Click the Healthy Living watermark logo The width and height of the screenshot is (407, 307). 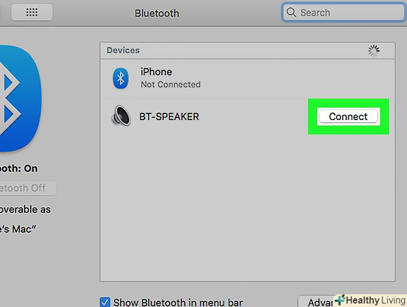click(371, 300)
